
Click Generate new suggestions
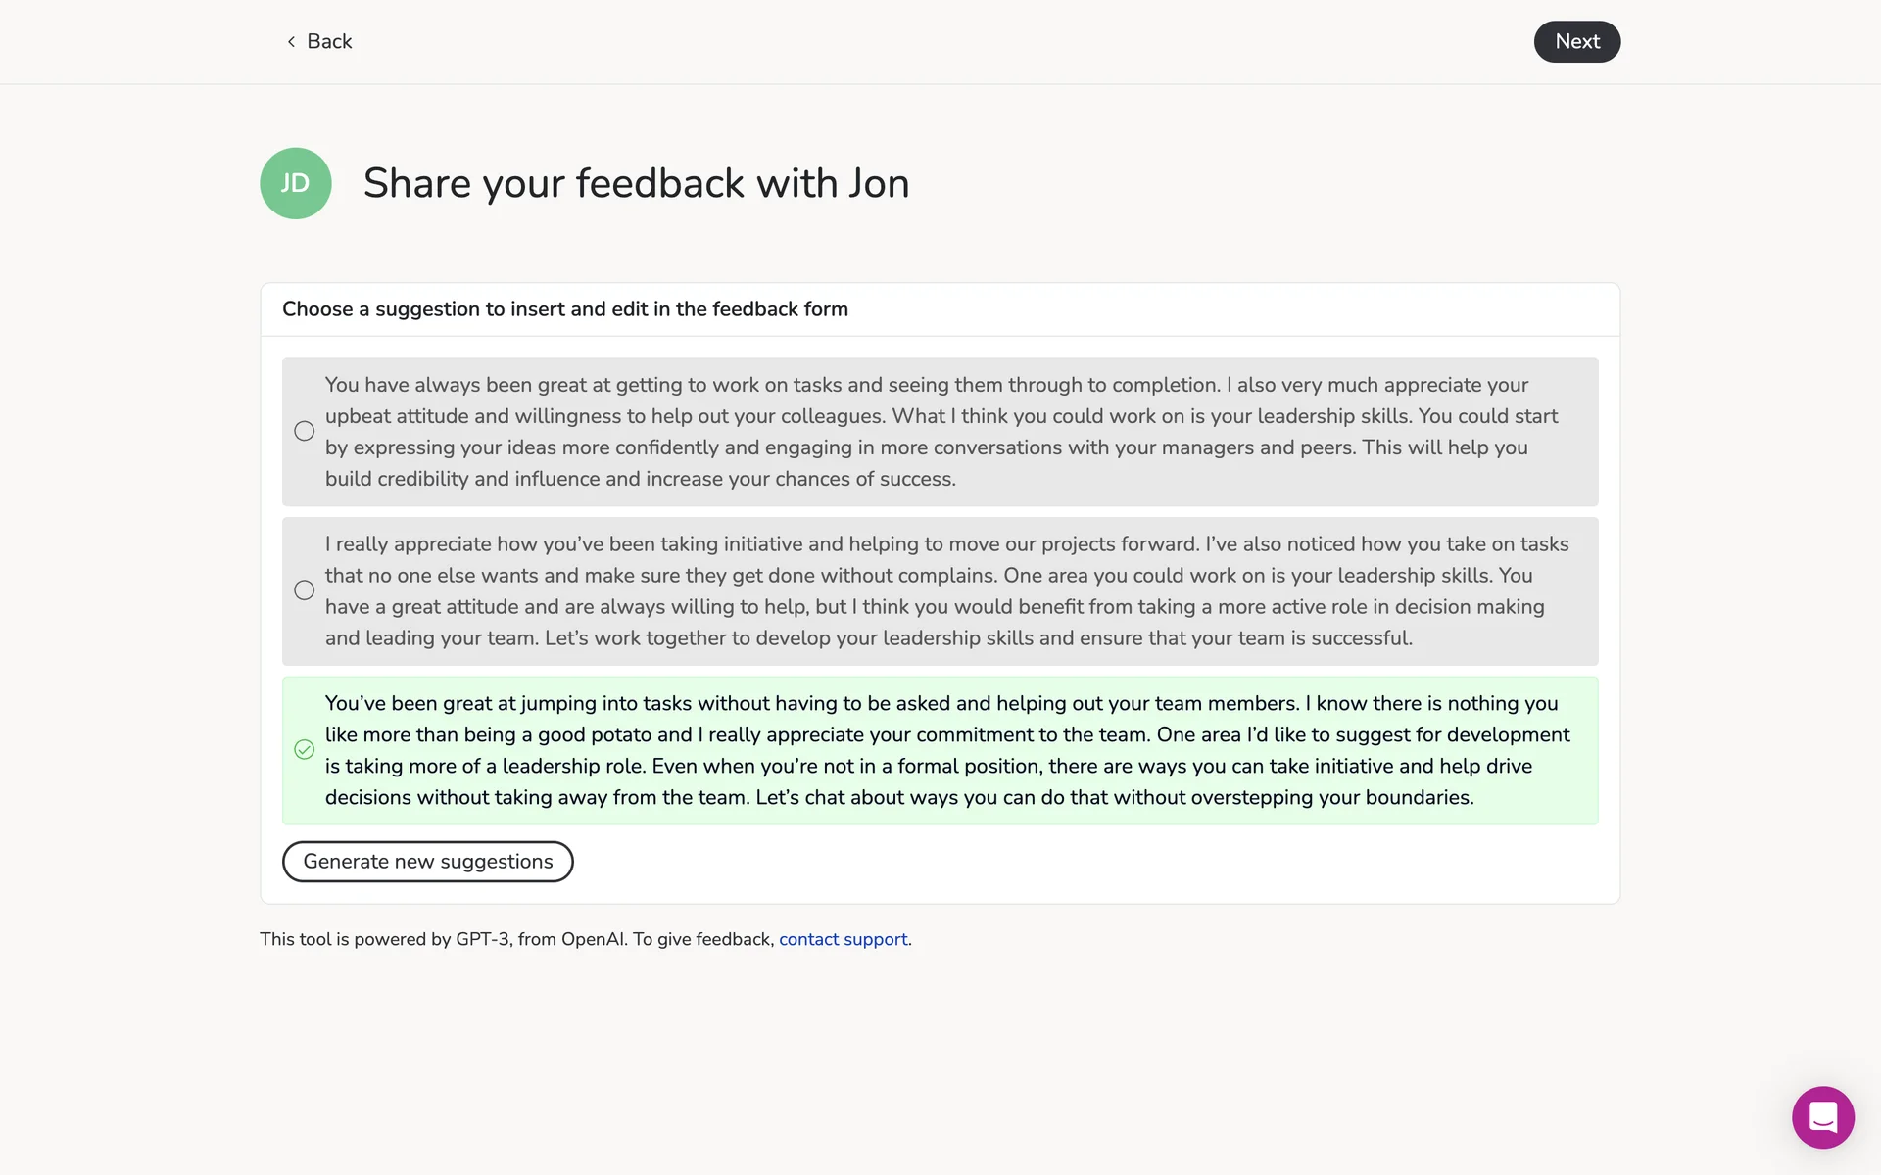(x=427, y=862)
